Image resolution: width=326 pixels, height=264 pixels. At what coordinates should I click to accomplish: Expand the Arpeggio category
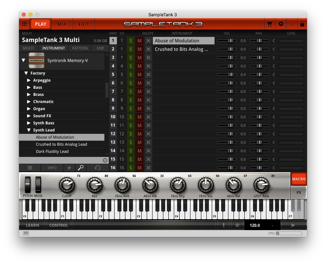(x=29, y=80)
